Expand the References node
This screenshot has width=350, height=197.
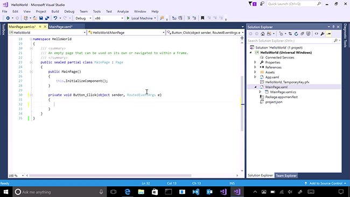pos(255,67)
